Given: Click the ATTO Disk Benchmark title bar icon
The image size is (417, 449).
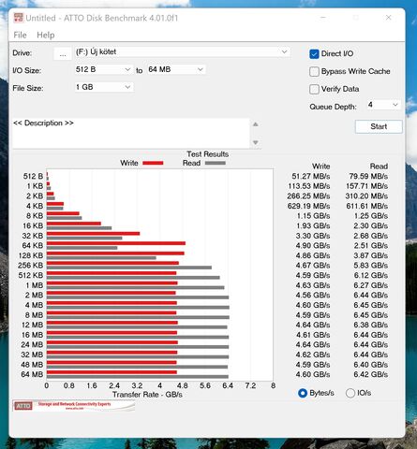Looking at the screenshot, I should tap(18, 18).
